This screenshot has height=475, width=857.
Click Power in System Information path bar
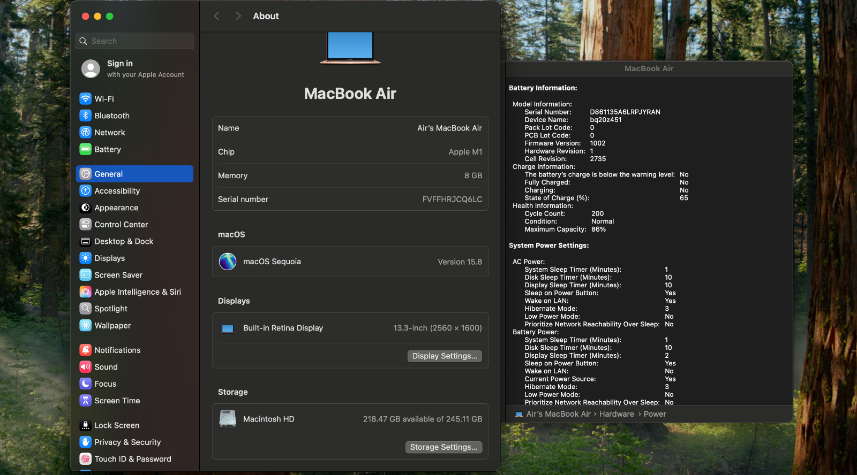click(x=655, y=414)
